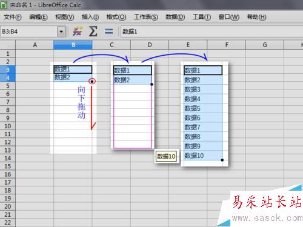The width and height of the screenshot is (303, 227).
Task: Select row 1 header
Action: tap(8, 54)
